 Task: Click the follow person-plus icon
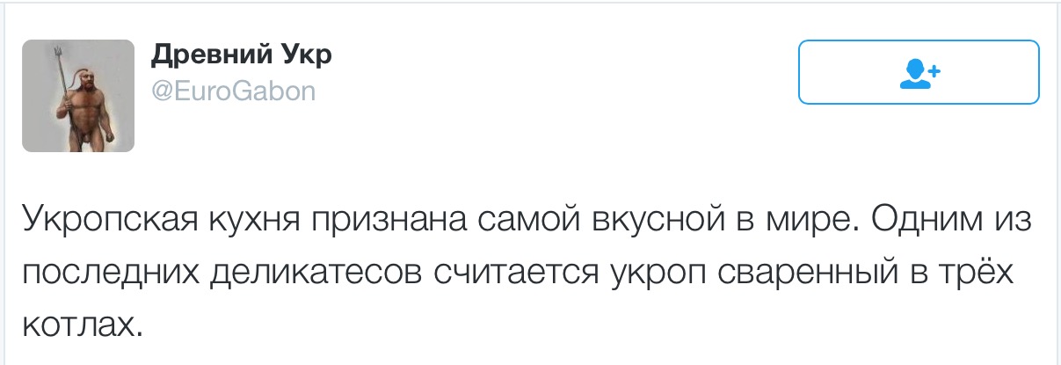coord(920,72)
